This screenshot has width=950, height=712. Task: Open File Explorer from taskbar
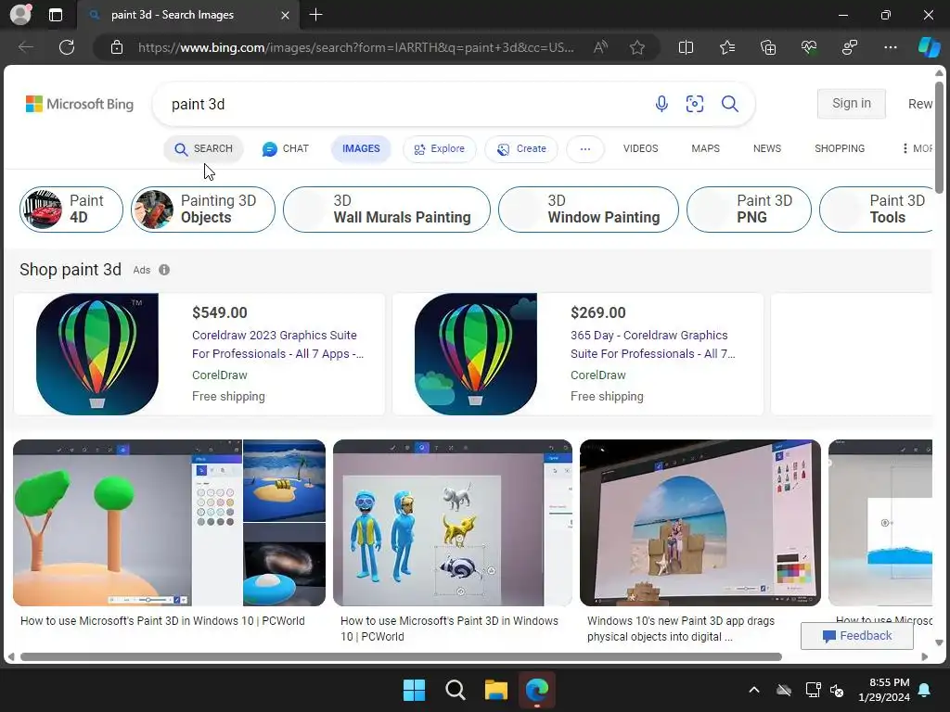495,690
